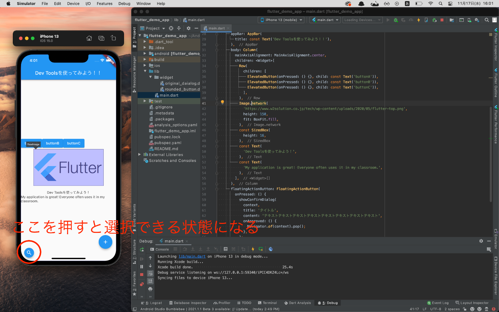Collapse the lib folder in project tree
The image size is (499, 312).
pos(145,71)
